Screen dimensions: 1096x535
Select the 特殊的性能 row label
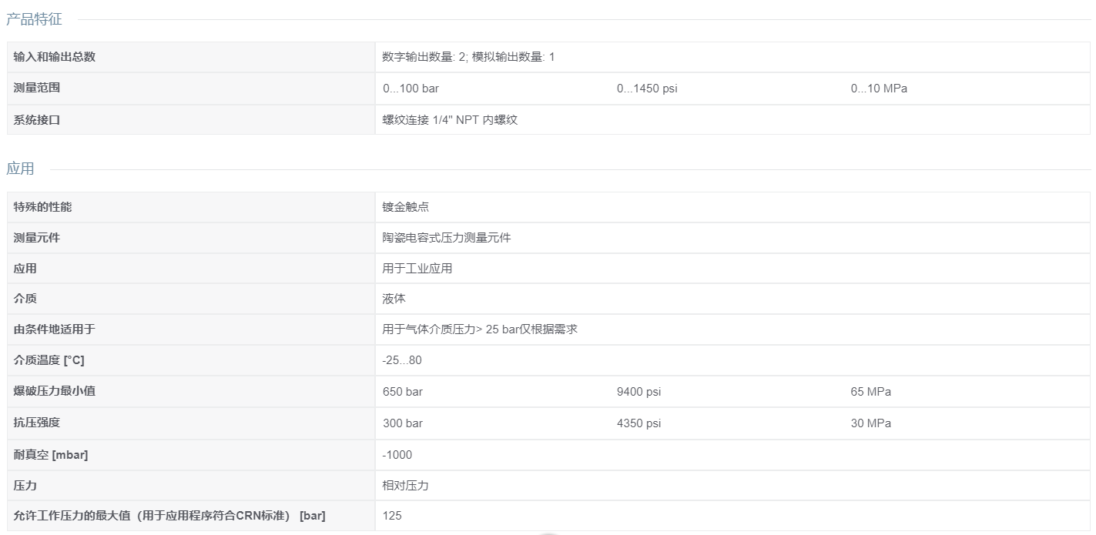[43, 207]
